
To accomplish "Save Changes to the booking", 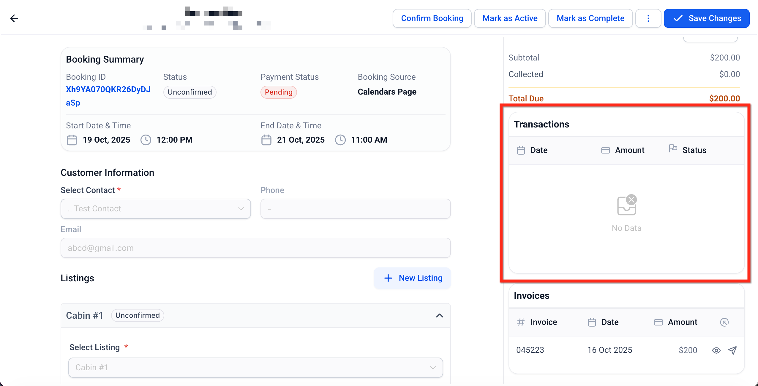I will coord(706,18).
